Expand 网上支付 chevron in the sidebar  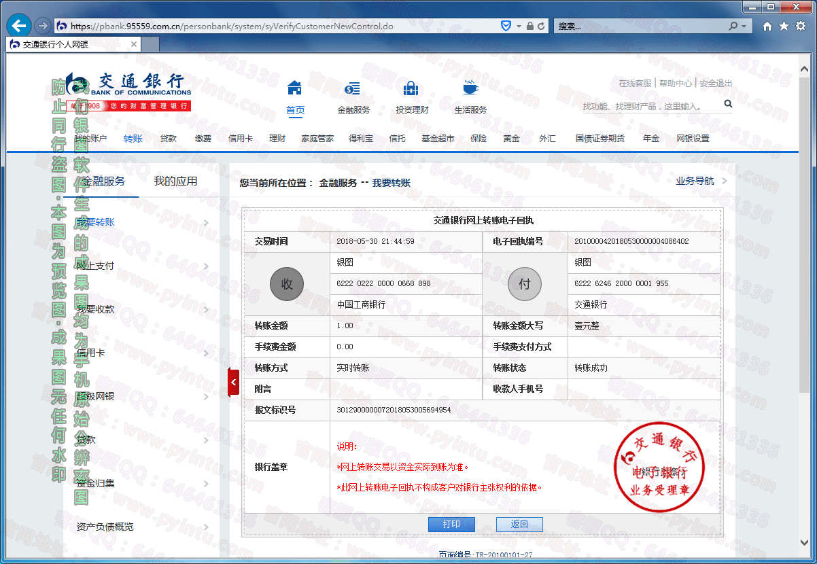point(206,266)
